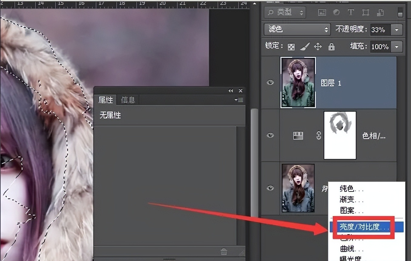Click the 色相 layer mask thumbnail
The image size is (411, 261).
(x=340, y=135)
